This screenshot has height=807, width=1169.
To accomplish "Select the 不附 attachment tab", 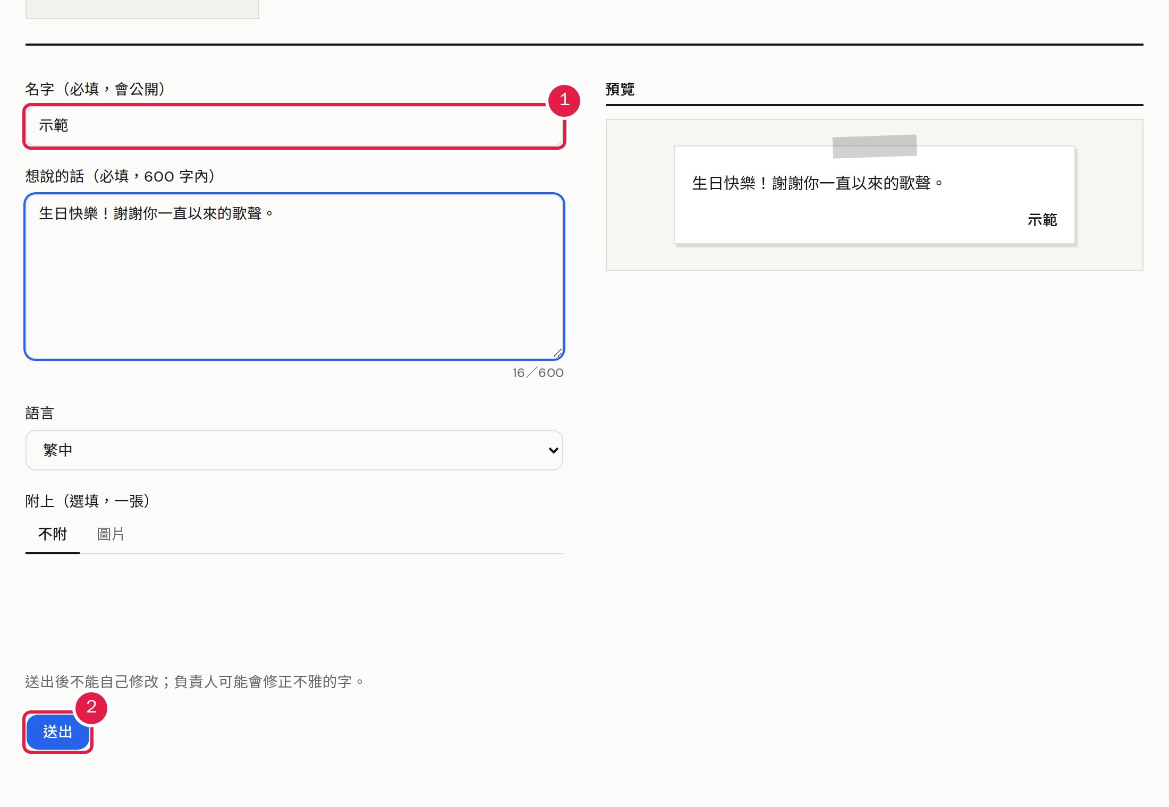I will 53,535.
